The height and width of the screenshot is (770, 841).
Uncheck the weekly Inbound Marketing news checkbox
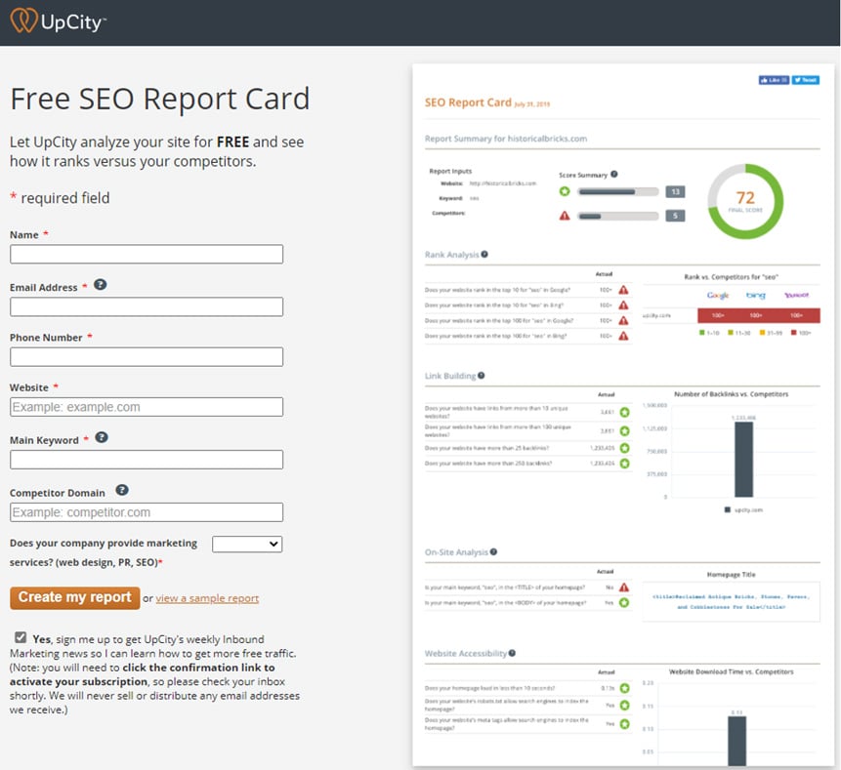[21, 637]
